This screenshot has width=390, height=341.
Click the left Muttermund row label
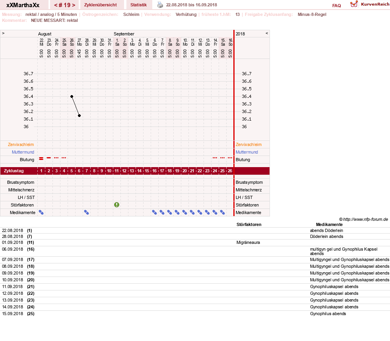point(23,152)
